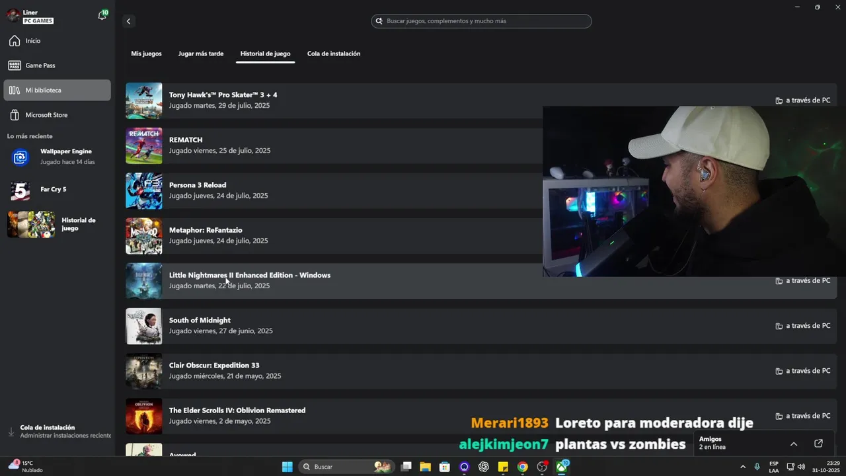This screenshot has width=846, height=476.
Task: Click The Elder Scrolls IV: Oblivion Remastered title
Action: pos(237,410)
